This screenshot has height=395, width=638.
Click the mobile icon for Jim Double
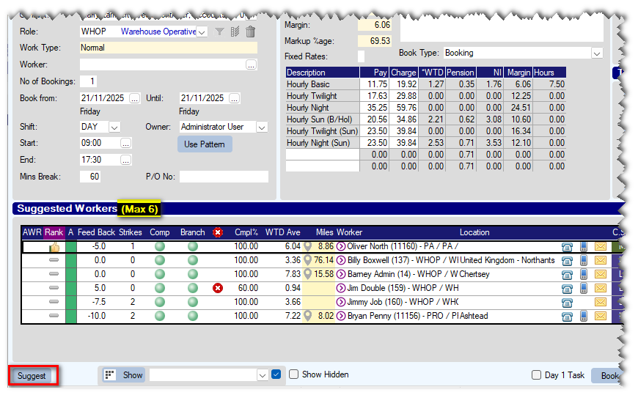pos(584,288)
